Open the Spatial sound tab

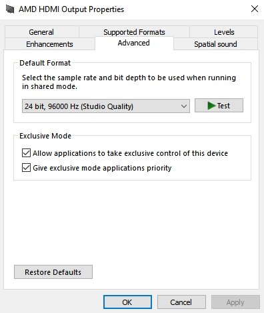(x=215, y=44)
